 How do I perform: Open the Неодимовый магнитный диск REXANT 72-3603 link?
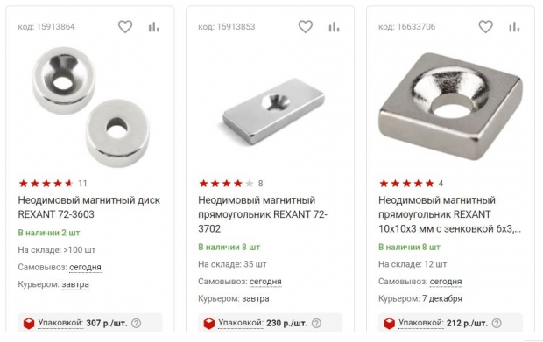point(89,207)
